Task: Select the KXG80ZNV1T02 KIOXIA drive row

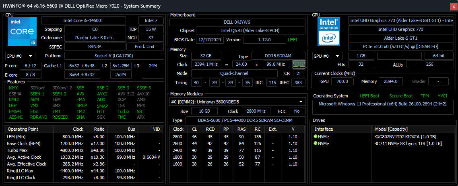Action: click(405, 137)
